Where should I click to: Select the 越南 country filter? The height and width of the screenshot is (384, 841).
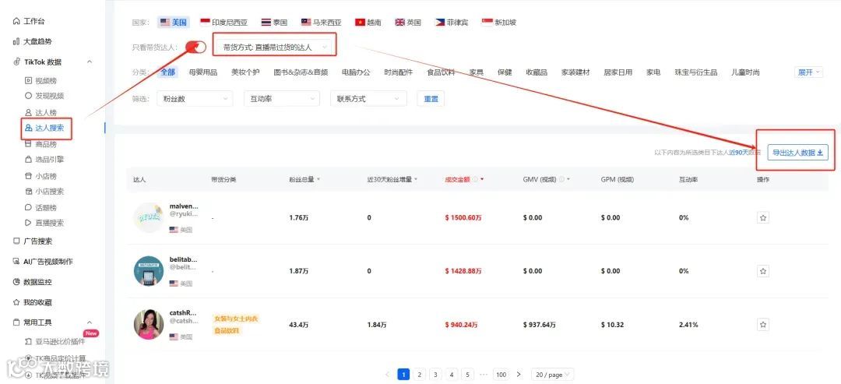[x=368, y=23]
